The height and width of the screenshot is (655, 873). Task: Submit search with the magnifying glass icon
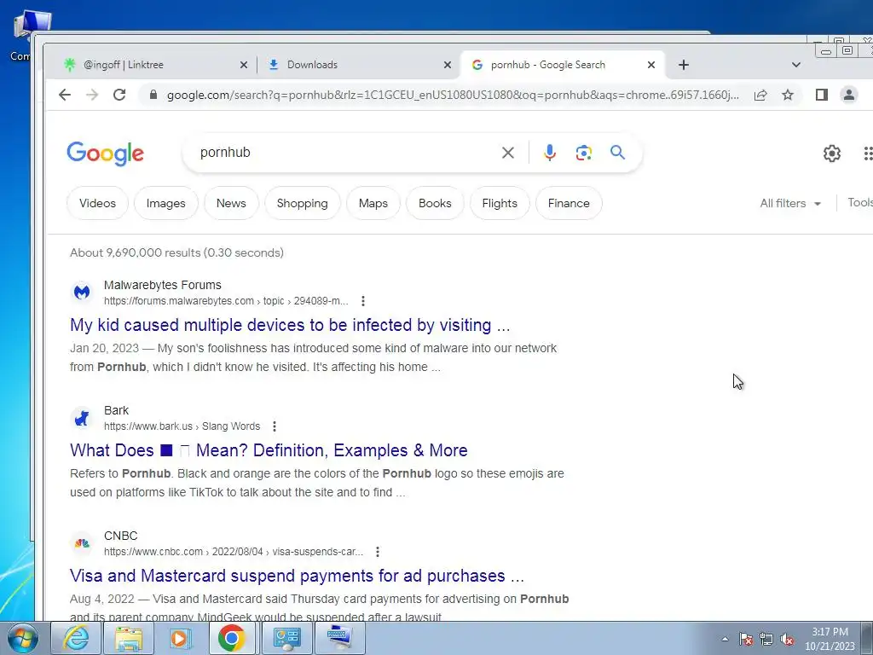617,152
